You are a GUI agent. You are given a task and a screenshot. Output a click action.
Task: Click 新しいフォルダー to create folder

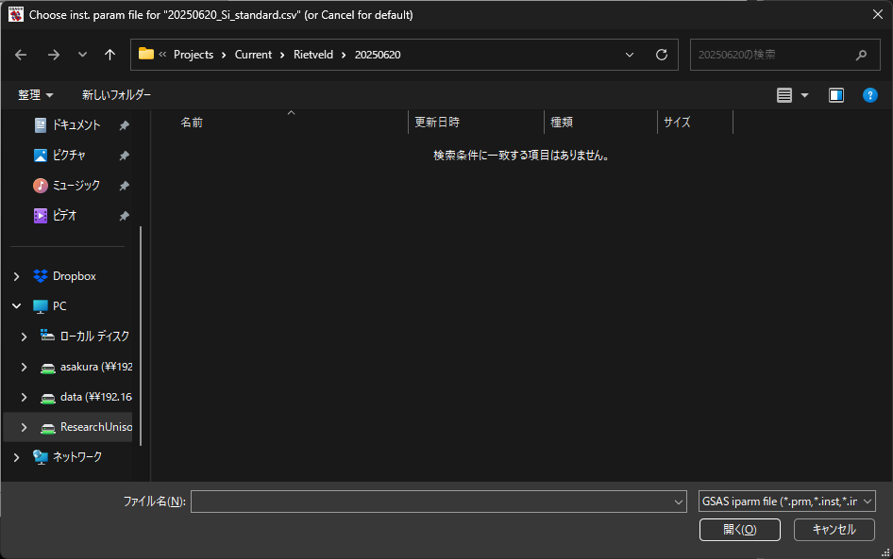coord(116,95)
